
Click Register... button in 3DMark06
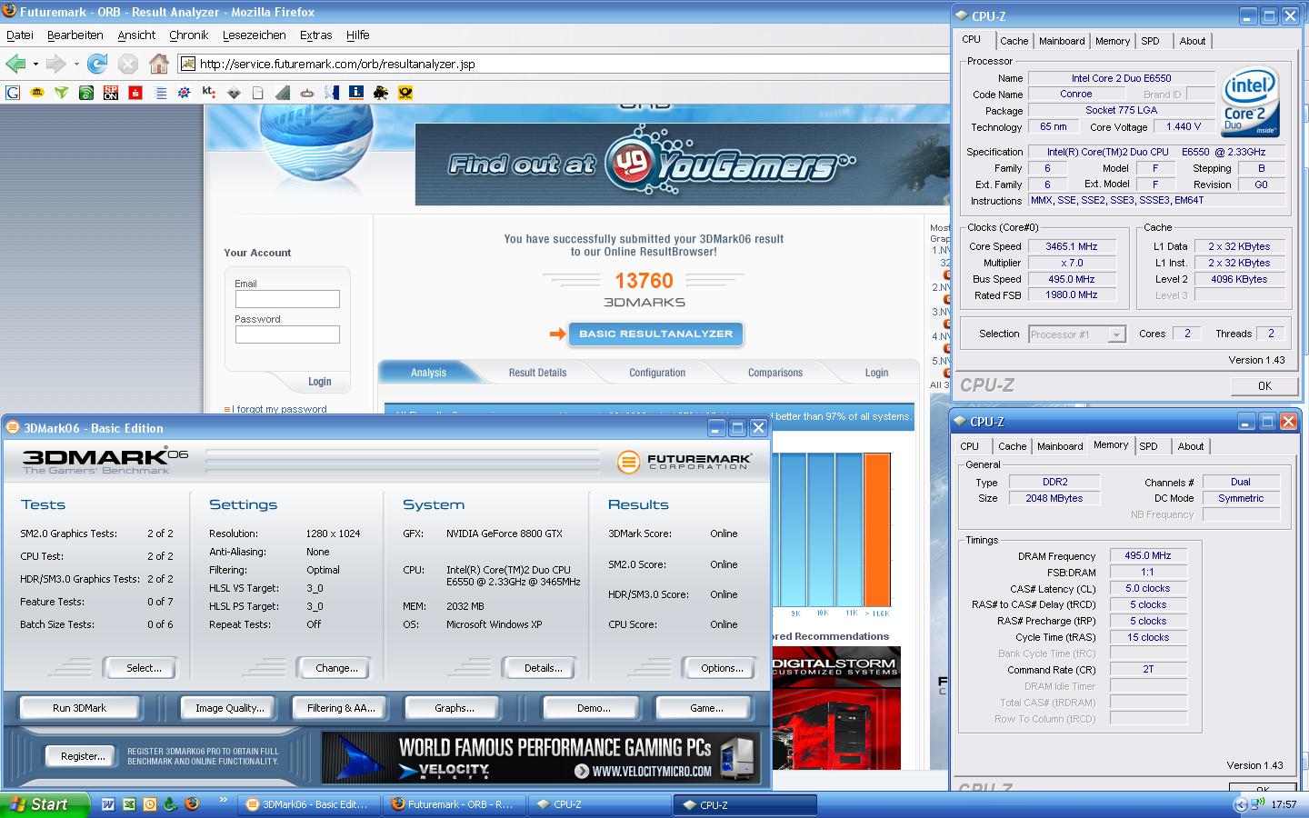83,756
